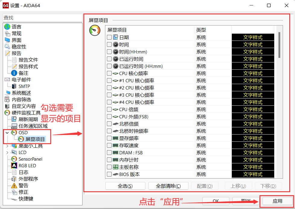Image resolution: width=295 pixels, height=209 pixels.
Task: Expand the 桌面小工具 tree node
Action: pyautogui.click(x=7, y=146)
